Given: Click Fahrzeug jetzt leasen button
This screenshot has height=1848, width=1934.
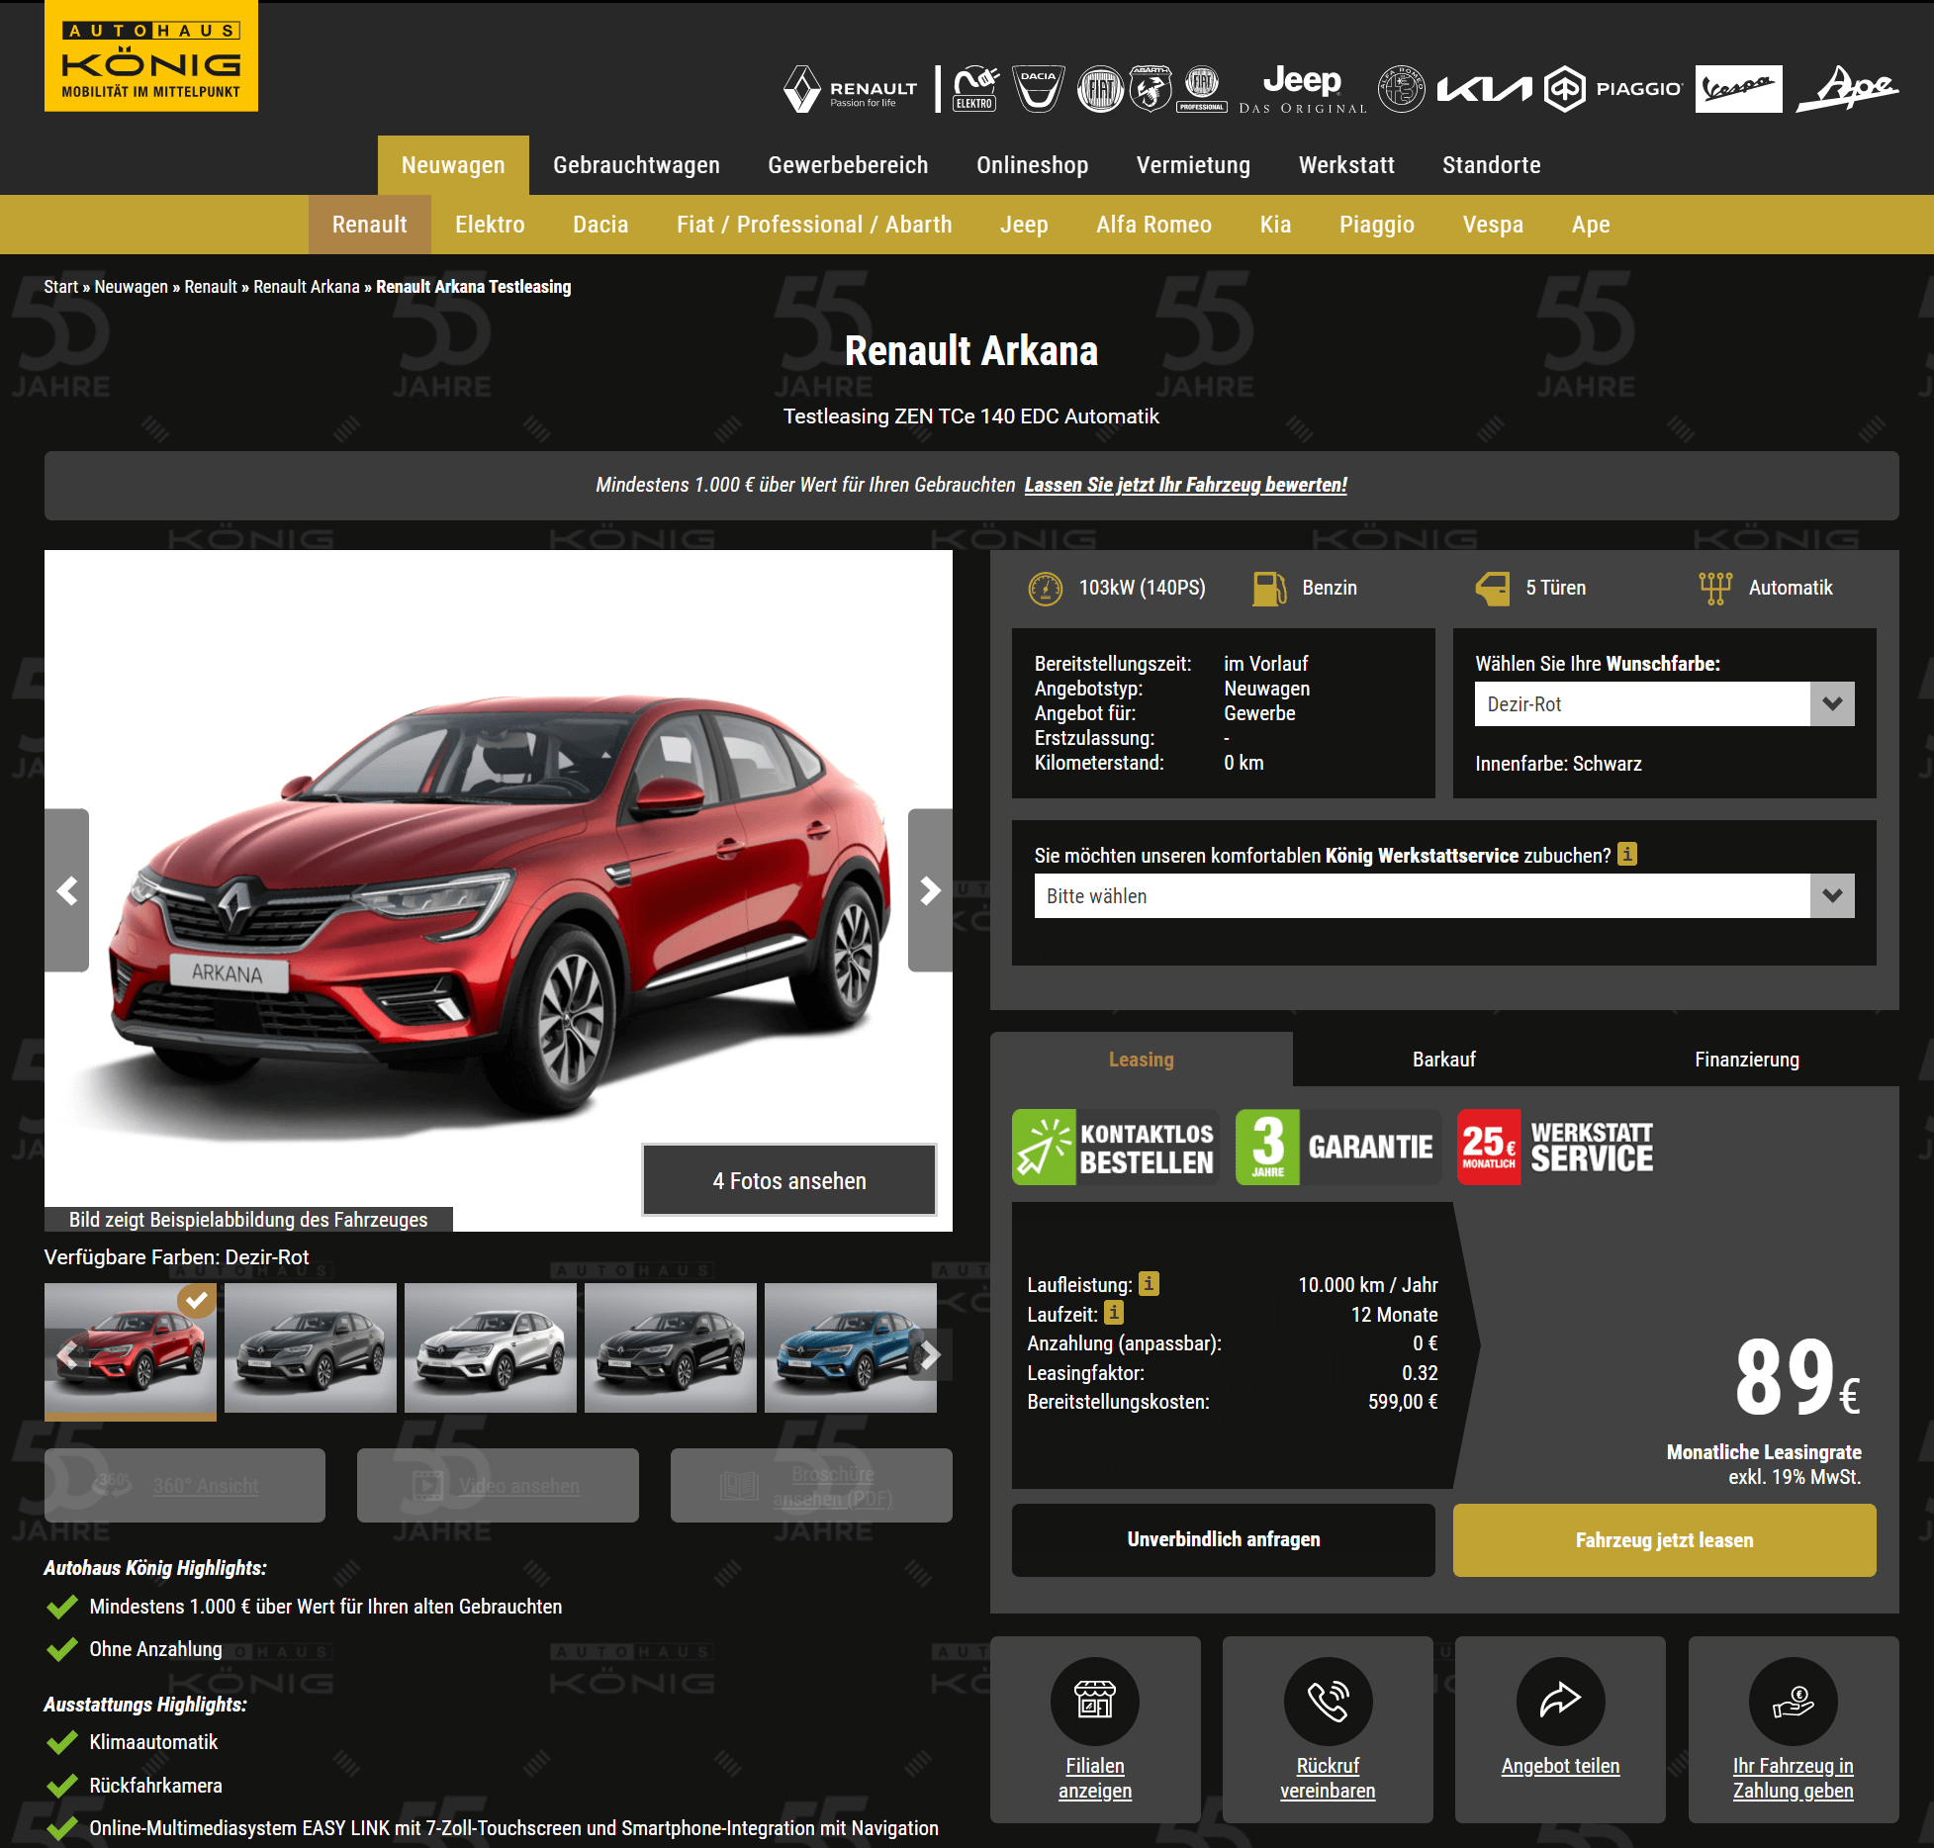Looking at the screenshot, I should point(1664,1539).
